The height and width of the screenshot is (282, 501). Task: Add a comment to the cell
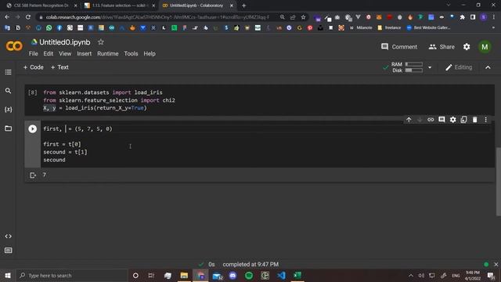[442, 120]
